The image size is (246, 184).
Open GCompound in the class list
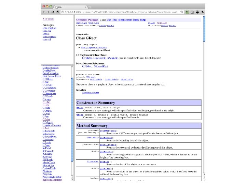pos(49,88)
